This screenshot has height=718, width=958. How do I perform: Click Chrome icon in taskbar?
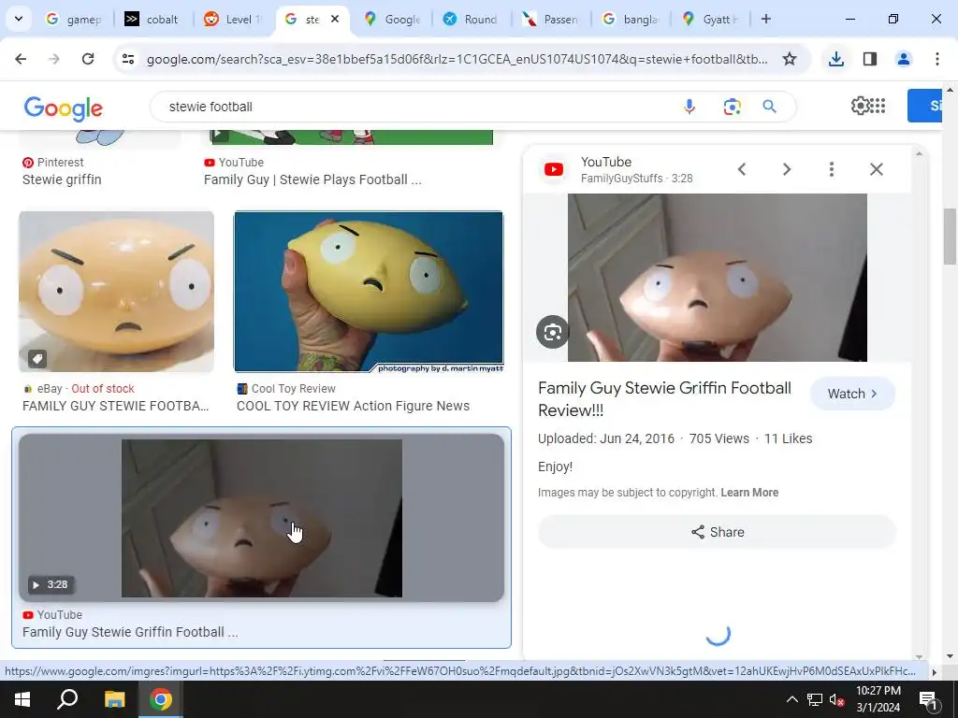tap(161, 699)
